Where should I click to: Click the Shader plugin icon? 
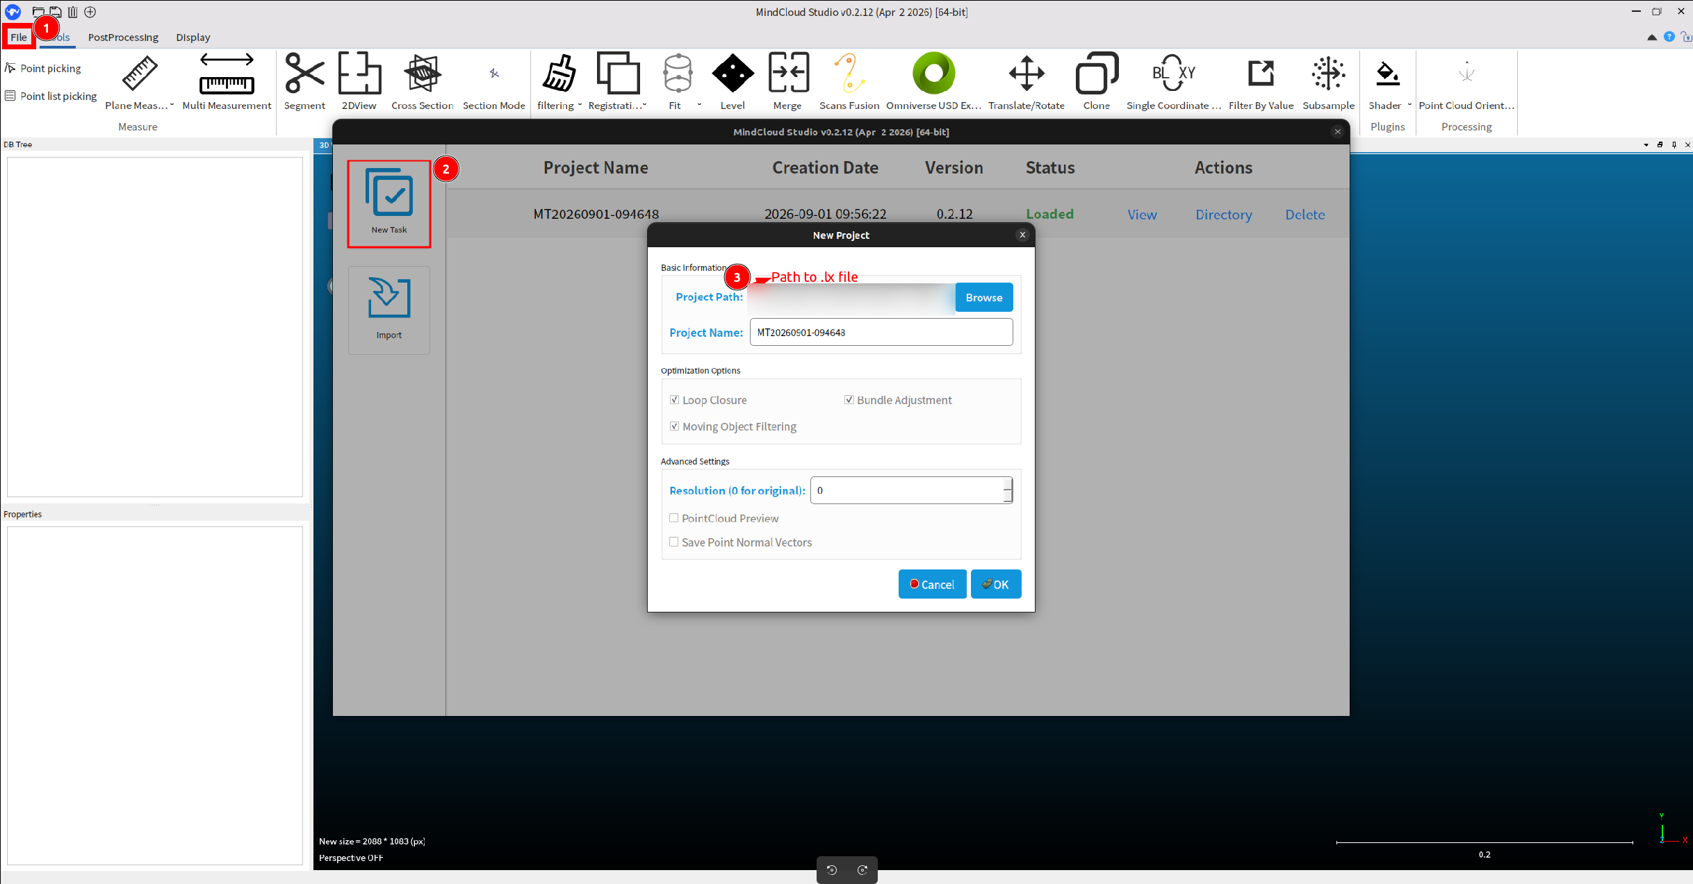1387,73
